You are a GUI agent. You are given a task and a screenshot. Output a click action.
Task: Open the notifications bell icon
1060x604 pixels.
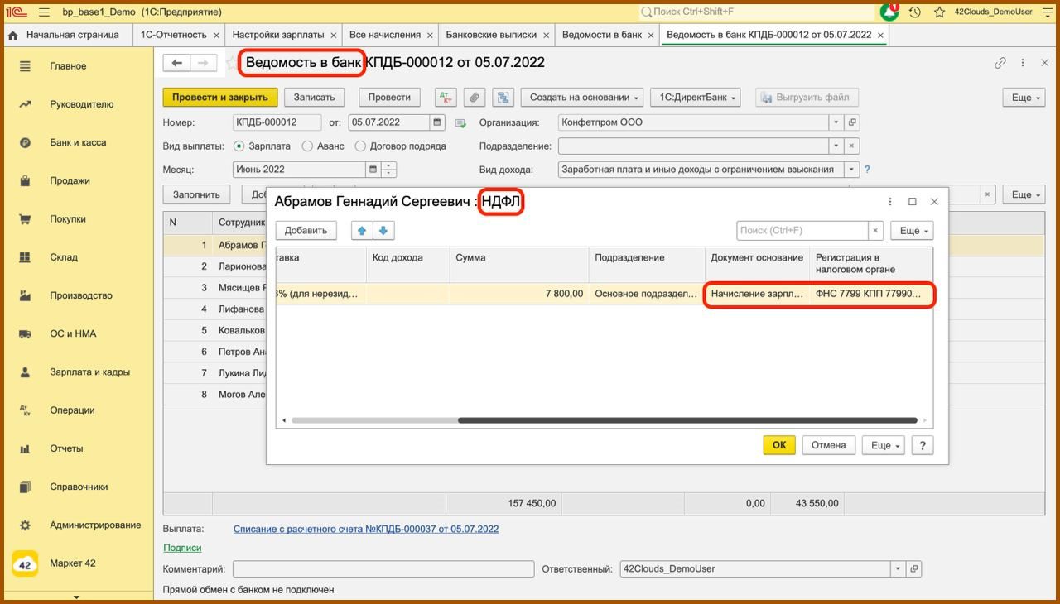point(889,12)
